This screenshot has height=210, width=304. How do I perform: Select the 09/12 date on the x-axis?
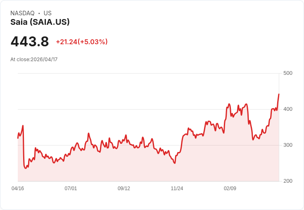click(x=124, y=189)
